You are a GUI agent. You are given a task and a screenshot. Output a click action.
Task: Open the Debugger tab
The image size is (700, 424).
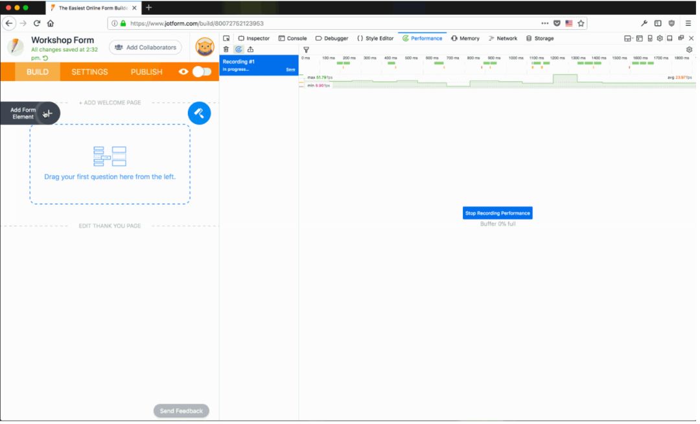click(x=332, y=38)
